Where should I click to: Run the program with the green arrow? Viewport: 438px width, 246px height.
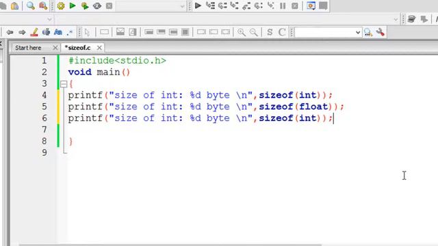[x=73, y=5]
